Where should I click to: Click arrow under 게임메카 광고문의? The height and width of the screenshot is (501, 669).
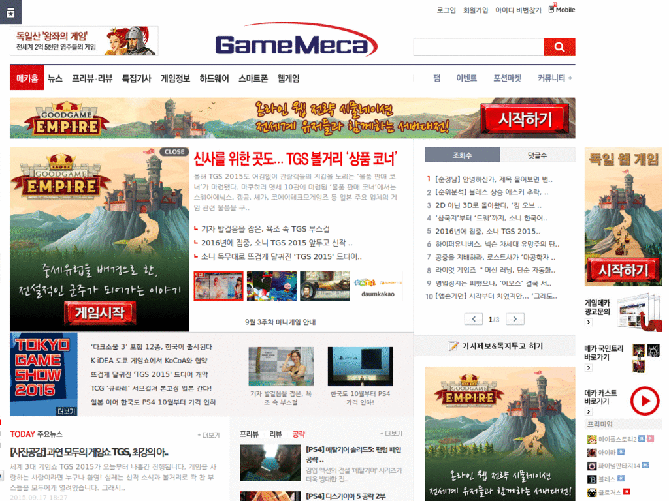[589, 322]
